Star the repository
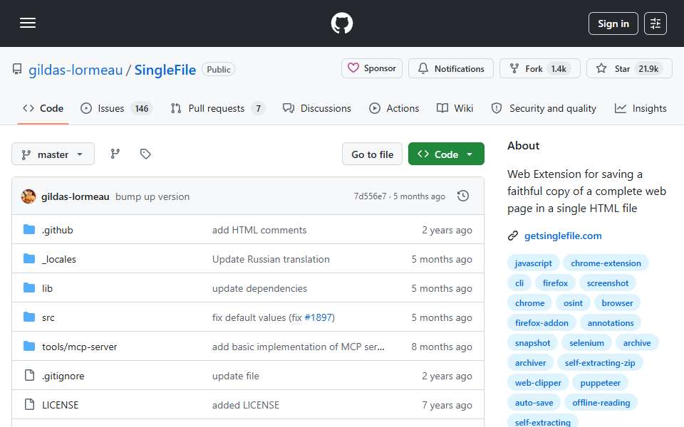 (x=629, y=68)
